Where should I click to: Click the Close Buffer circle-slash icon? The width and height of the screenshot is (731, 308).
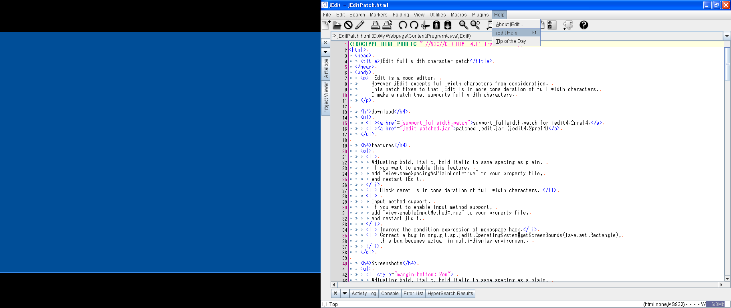click(348, 25)
